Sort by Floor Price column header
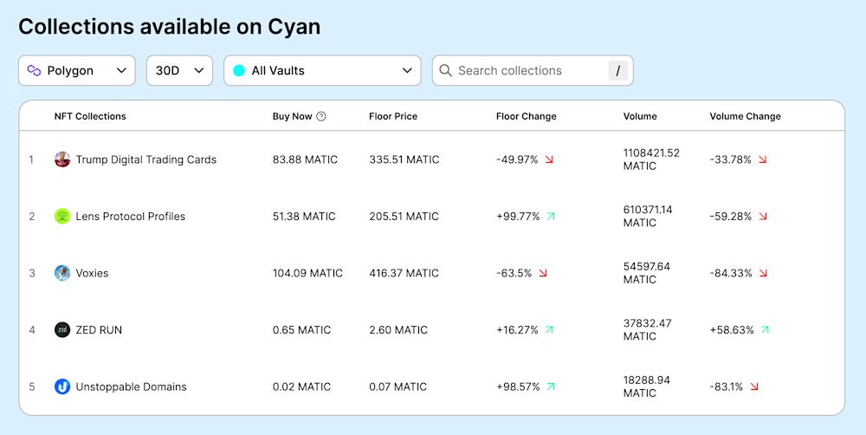866x435 pixels. 393,116
